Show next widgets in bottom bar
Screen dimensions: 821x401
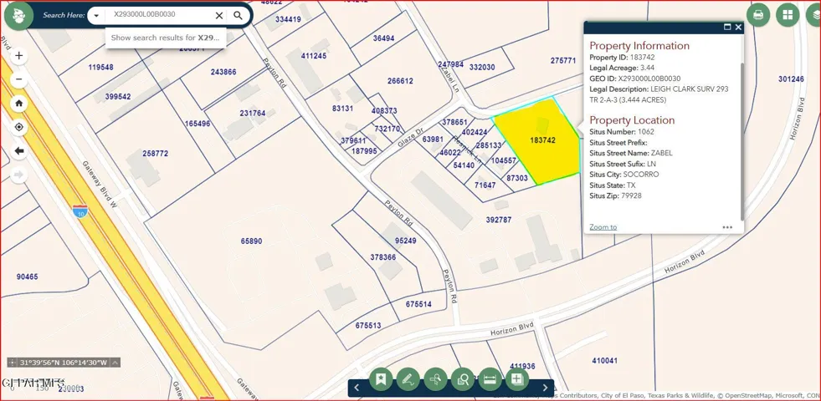pos(545,388)
